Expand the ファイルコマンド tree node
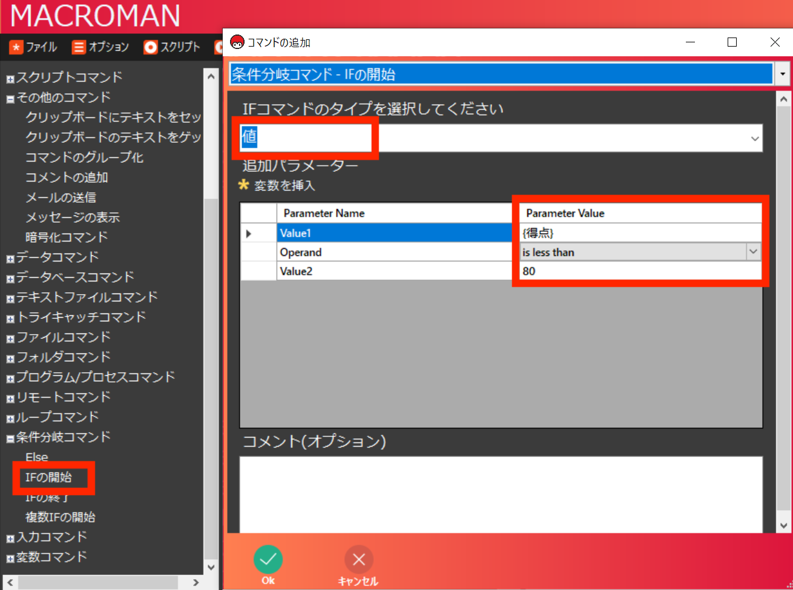Screen dimensions: 793x590 coord(10,338)
